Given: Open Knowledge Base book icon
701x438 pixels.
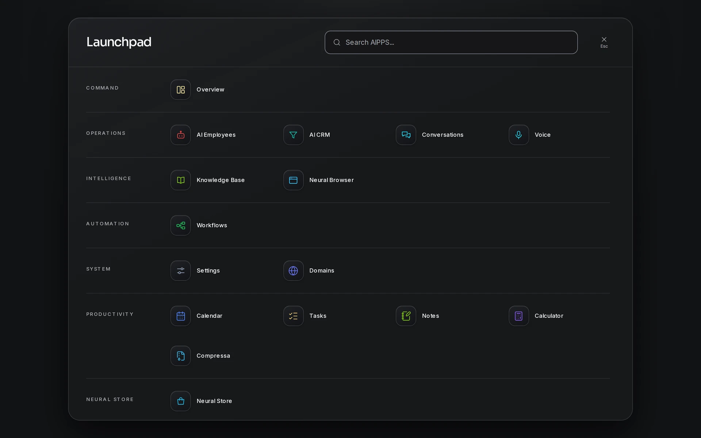Looking at the screenshot, I should [x=180, y=180].
